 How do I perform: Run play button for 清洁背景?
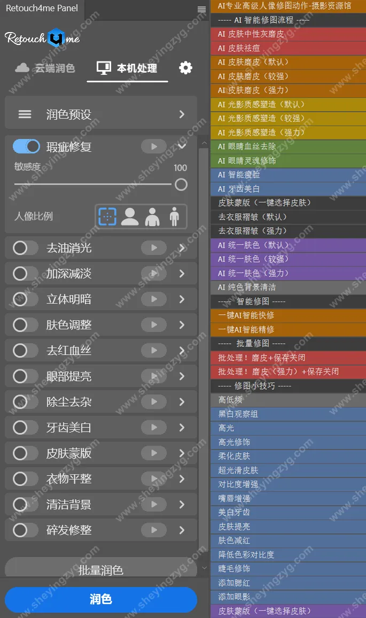pyautogui.click(x=154, y=504)
